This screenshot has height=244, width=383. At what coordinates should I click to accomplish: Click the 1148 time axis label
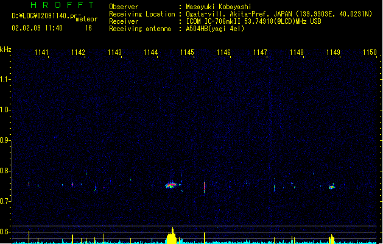click(297, 52)
